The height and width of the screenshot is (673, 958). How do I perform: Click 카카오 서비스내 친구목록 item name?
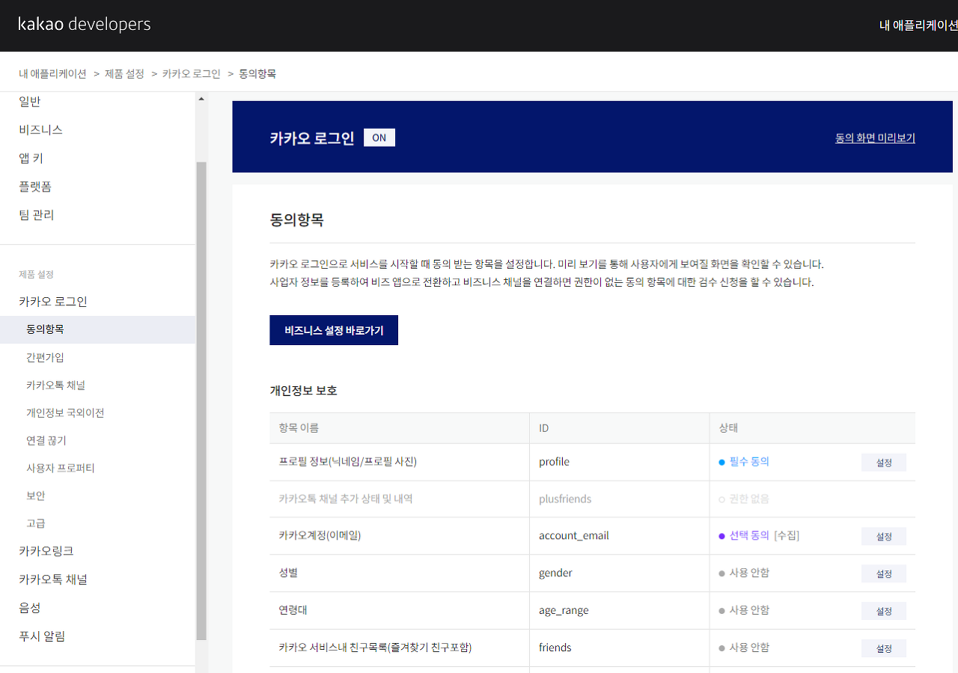375,648
